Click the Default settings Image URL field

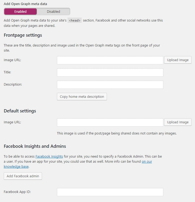coord(110,122)
